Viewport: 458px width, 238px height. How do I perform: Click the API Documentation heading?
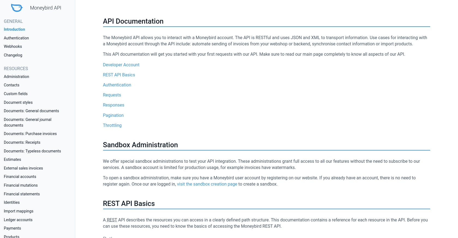pos(133,21)
